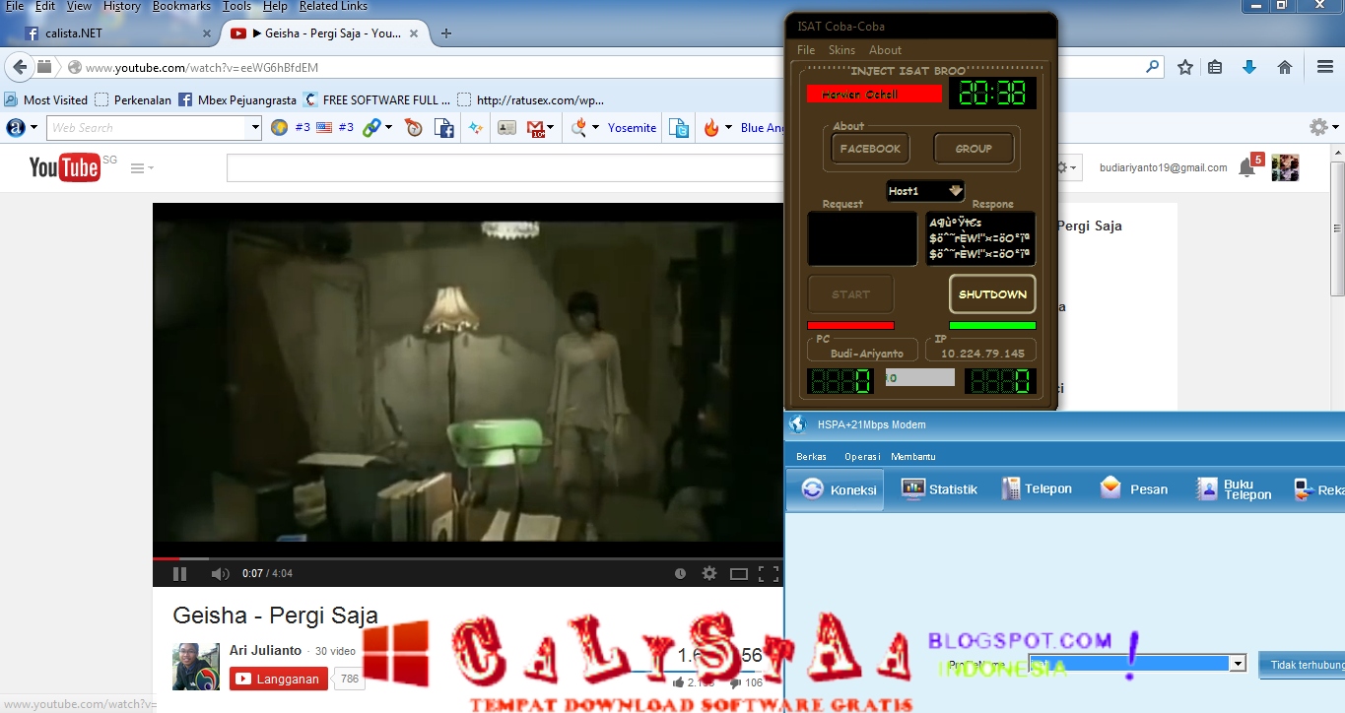
Task: Open the Berkas menu in modem app
Action: pyautogui.click(x=812, y=457)
